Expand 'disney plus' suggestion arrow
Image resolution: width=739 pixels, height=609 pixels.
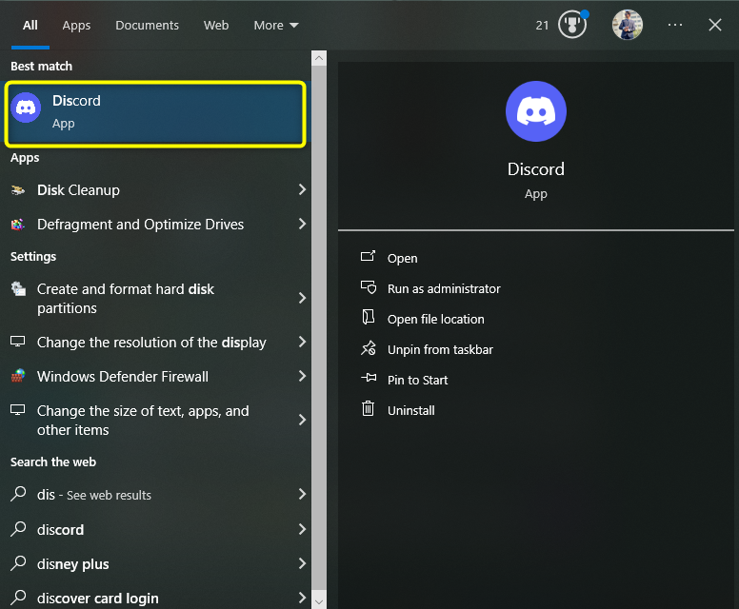(302, 563)
